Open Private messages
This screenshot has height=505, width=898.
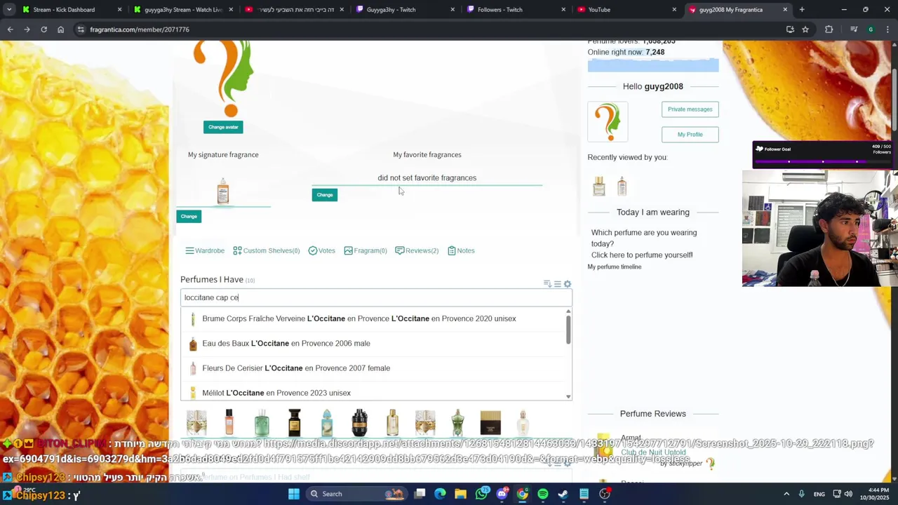coord(690,109)
